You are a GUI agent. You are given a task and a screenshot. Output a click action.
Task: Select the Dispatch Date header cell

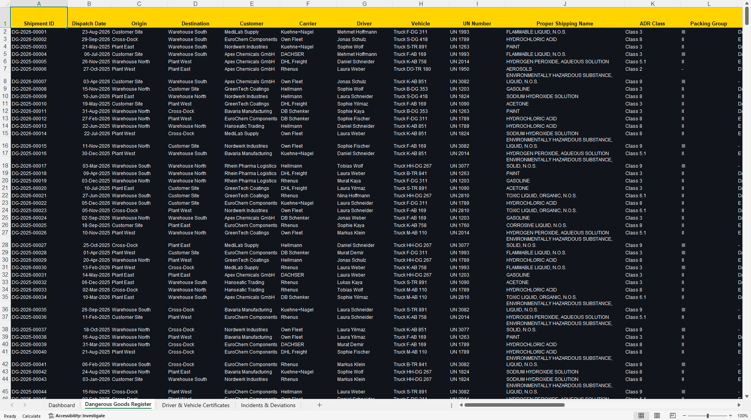(x=89, y=17)
